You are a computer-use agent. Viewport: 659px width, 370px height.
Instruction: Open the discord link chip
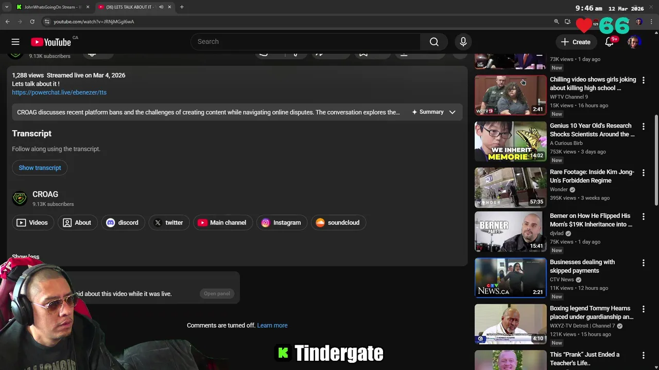pos(123,223)
